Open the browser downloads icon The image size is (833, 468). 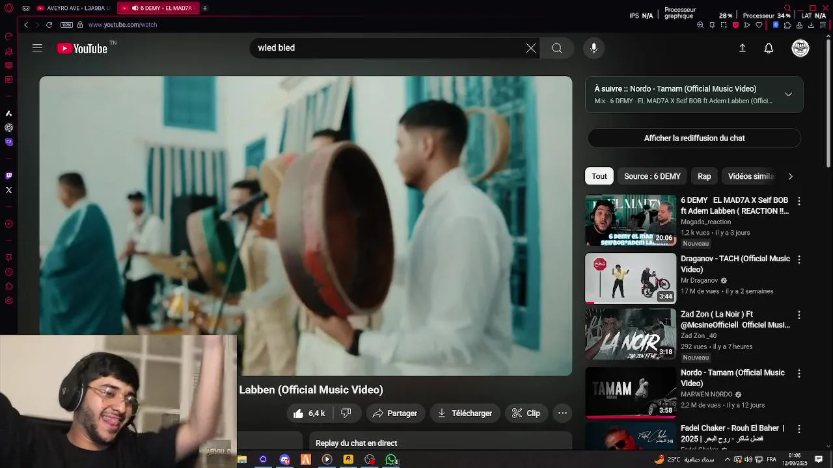pos(811,25)
